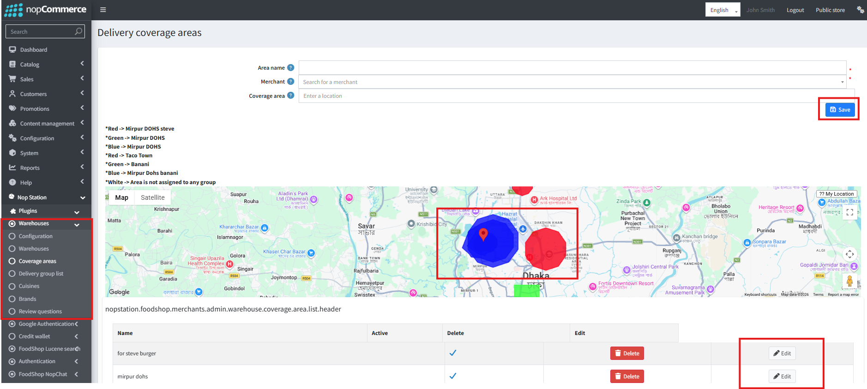Expand the Reports menu
The height and width of the screenshot is (389, 867).
pyautogui.click(x=46, y=168)
